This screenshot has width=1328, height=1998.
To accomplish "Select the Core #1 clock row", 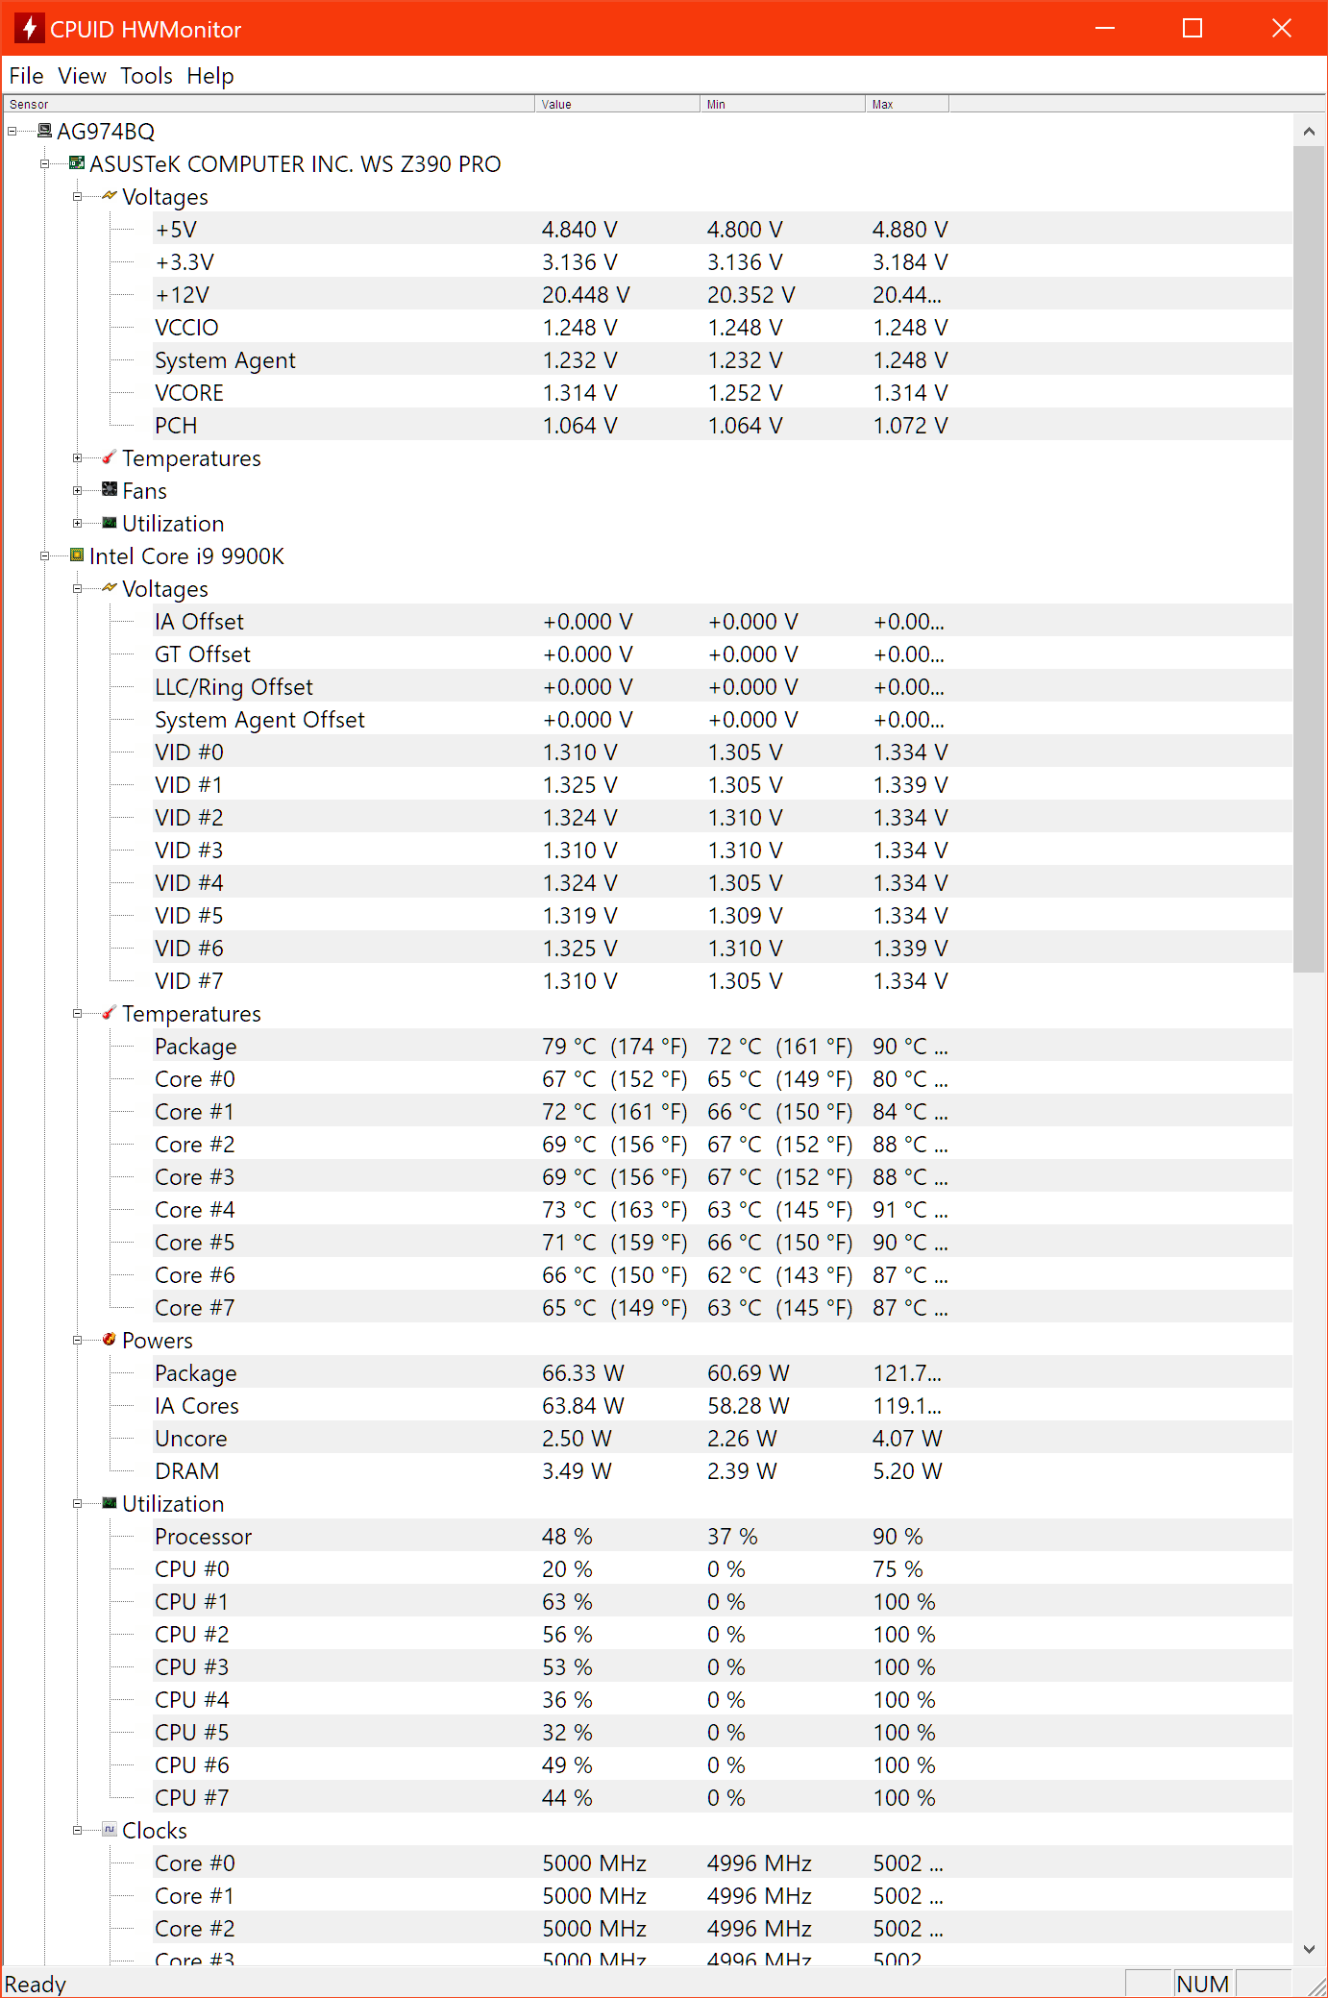I will click(722, 1895).
